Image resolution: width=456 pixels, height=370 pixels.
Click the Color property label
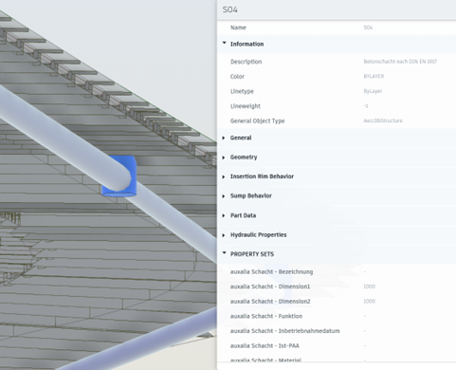coord(237,77)
